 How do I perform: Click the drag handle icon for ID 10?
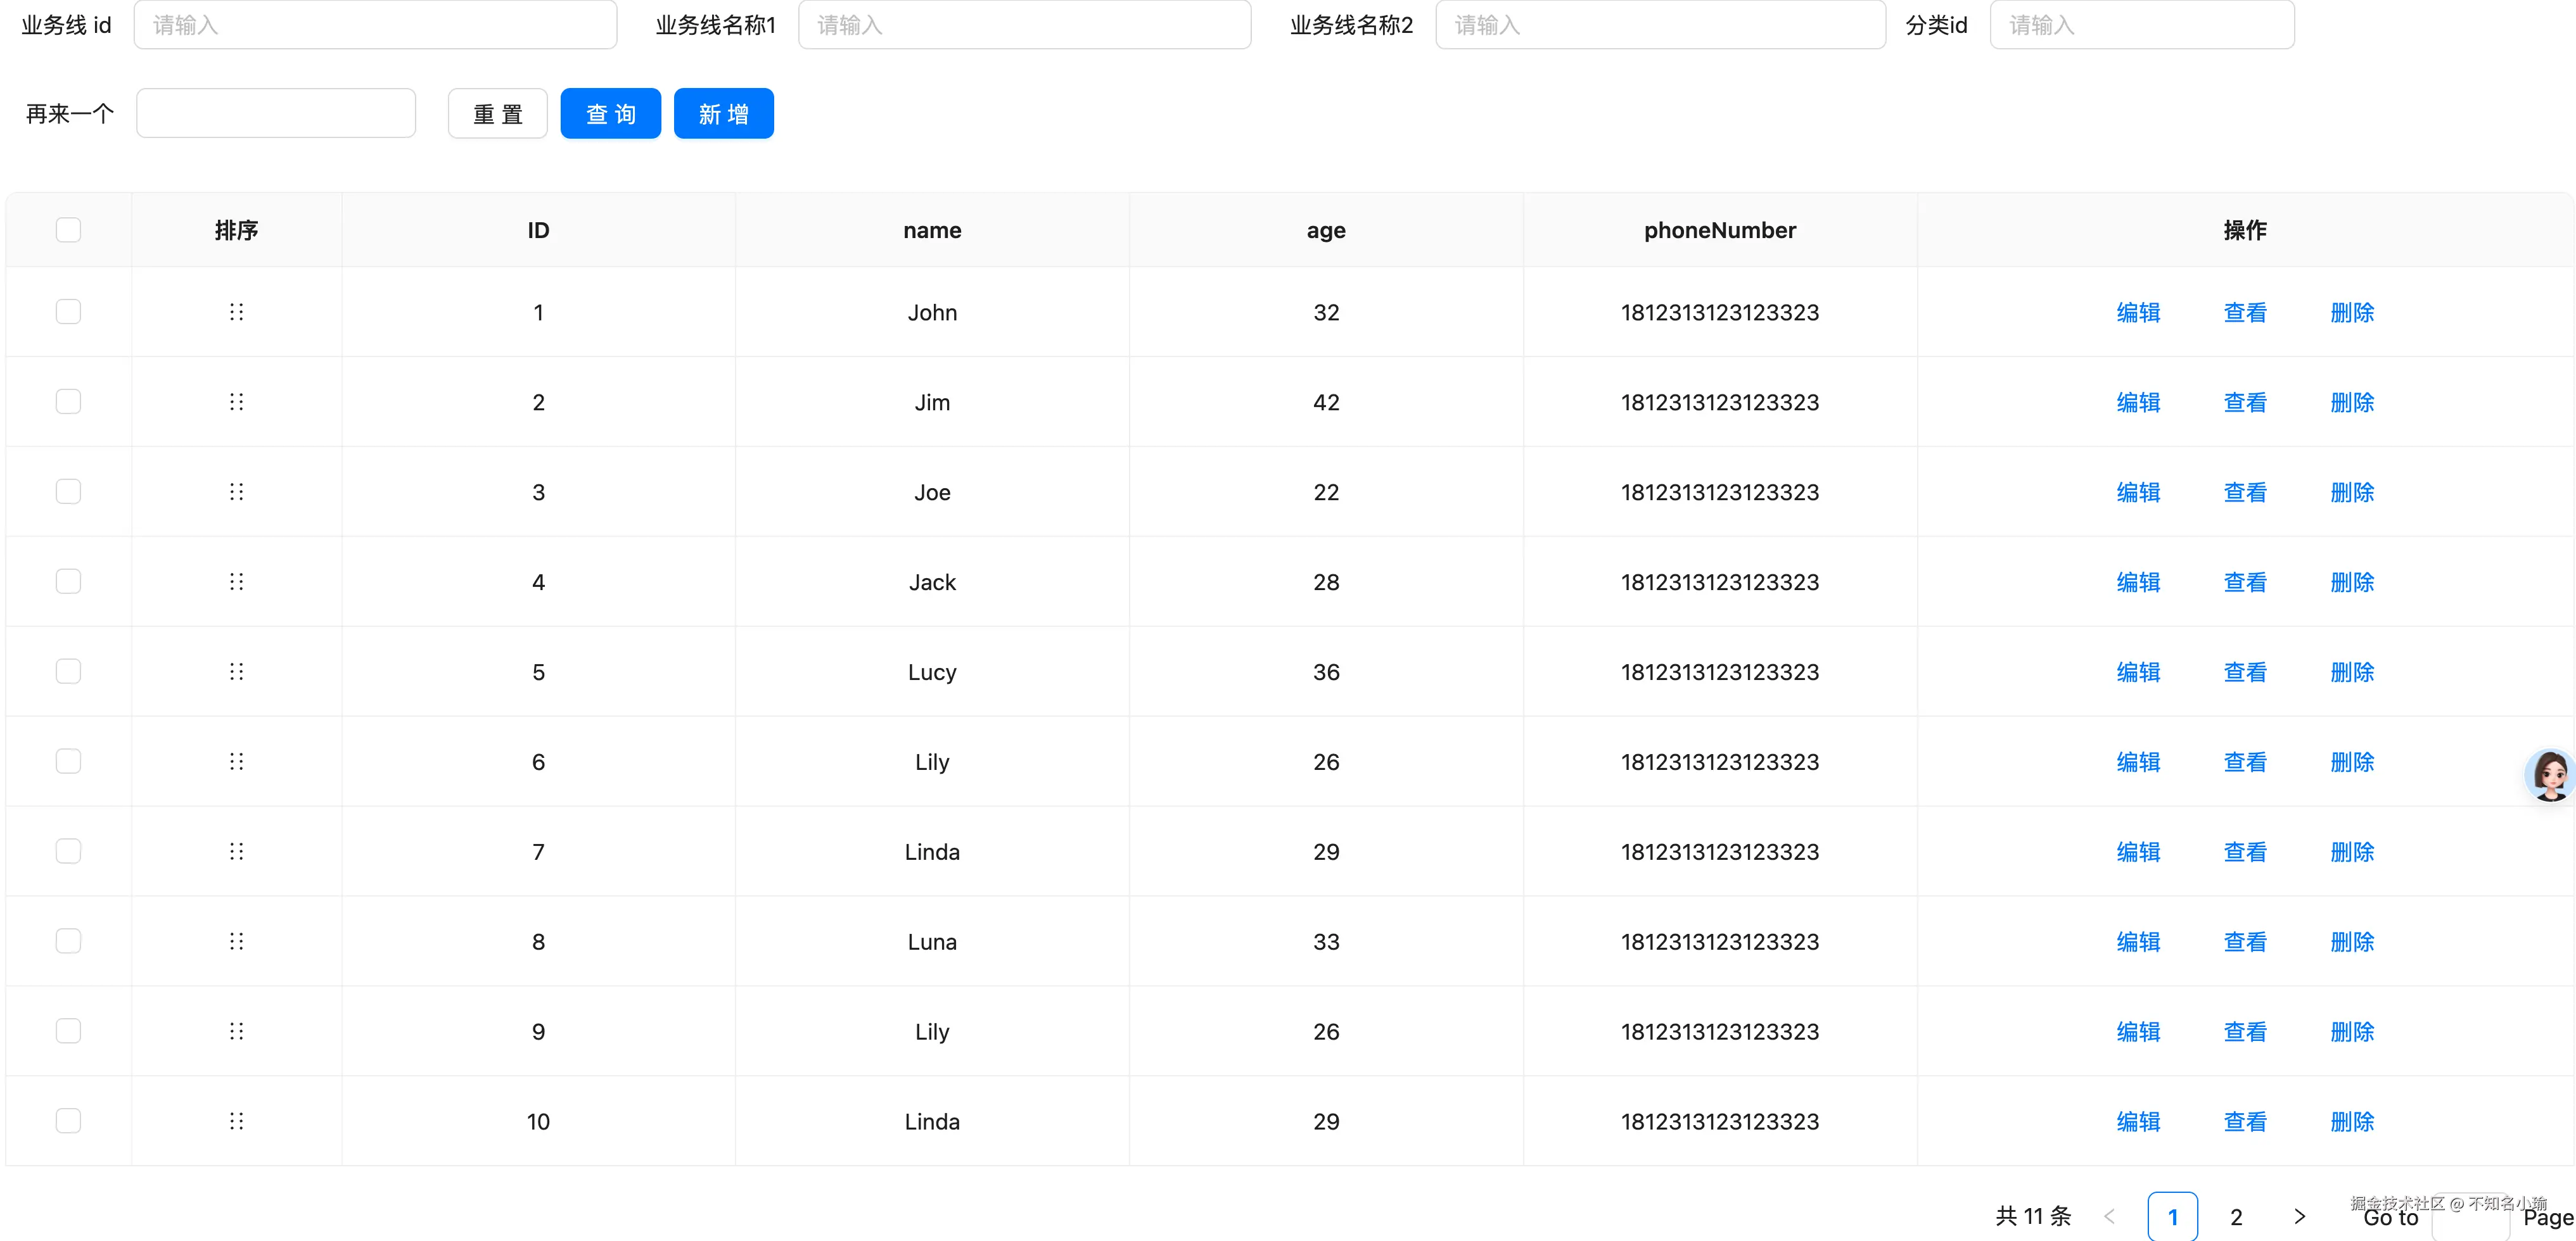236,1121
